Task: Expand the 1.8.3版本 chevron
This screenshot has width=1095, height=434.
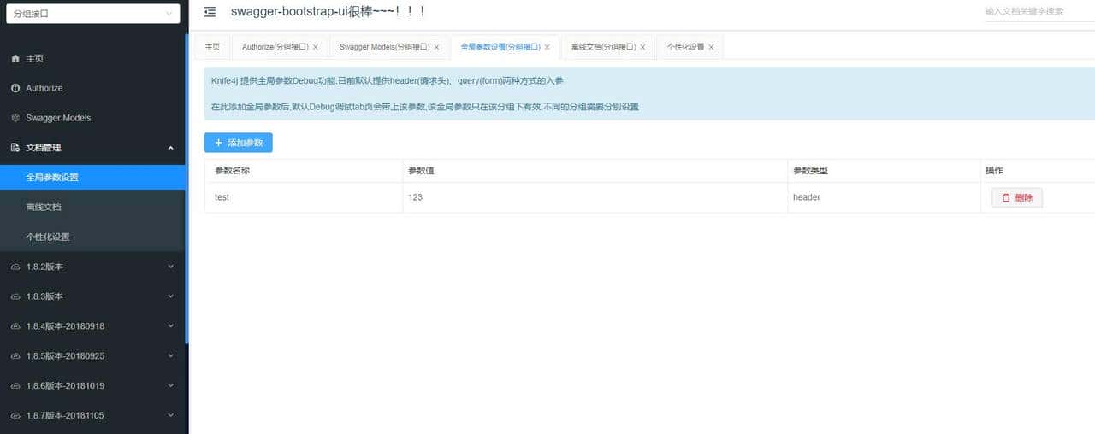Action: click(x=170, y=296)
